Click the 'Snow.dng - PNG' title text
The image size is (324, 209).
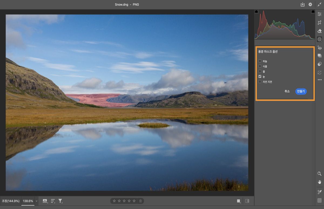pos(127,5)
